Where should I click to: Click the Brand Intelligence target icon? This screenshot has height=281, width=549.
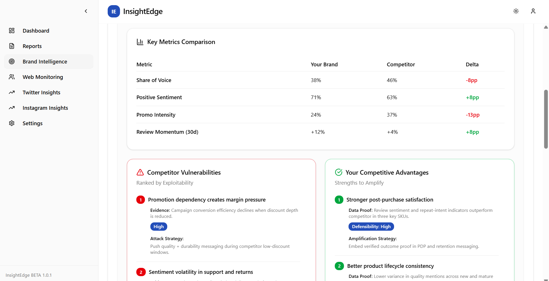[x=11, y=61]
